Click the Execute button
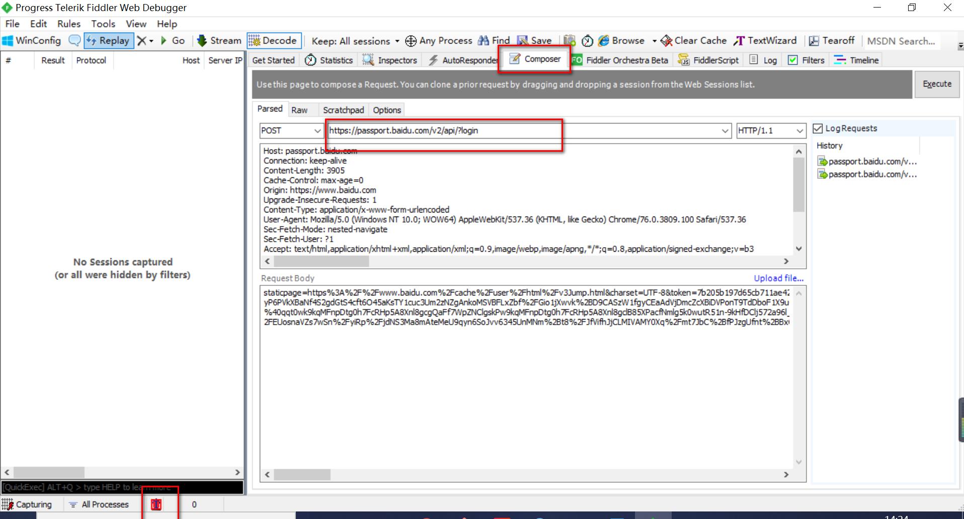This screenshot has height=519, width=964. point(937,84)
